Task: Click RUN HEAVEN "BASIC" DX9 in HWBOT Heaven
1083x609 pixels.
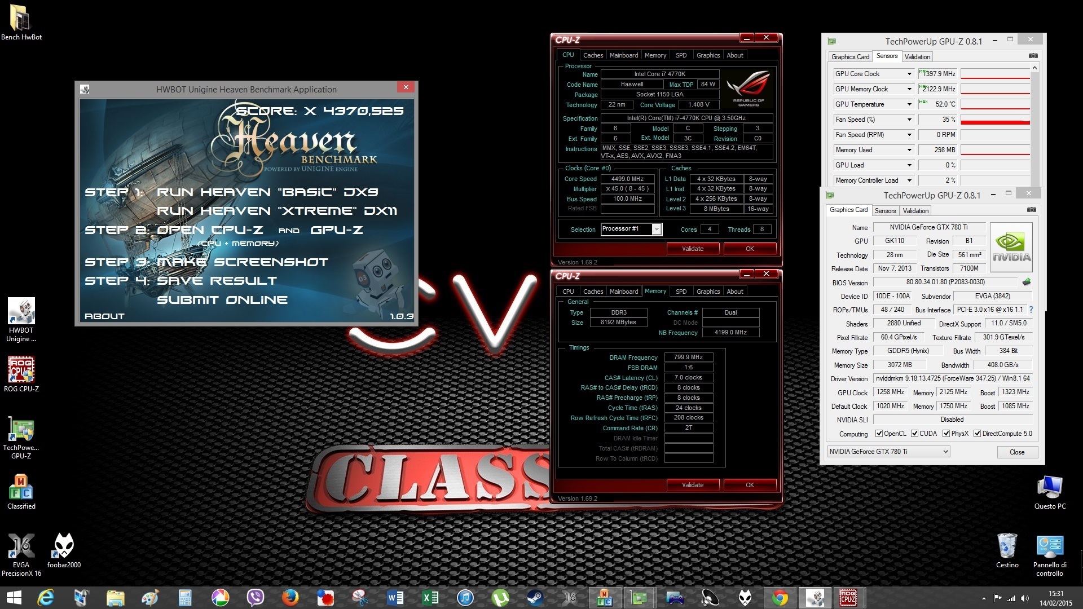Action: pyautogui.click(x=267, y=192)
